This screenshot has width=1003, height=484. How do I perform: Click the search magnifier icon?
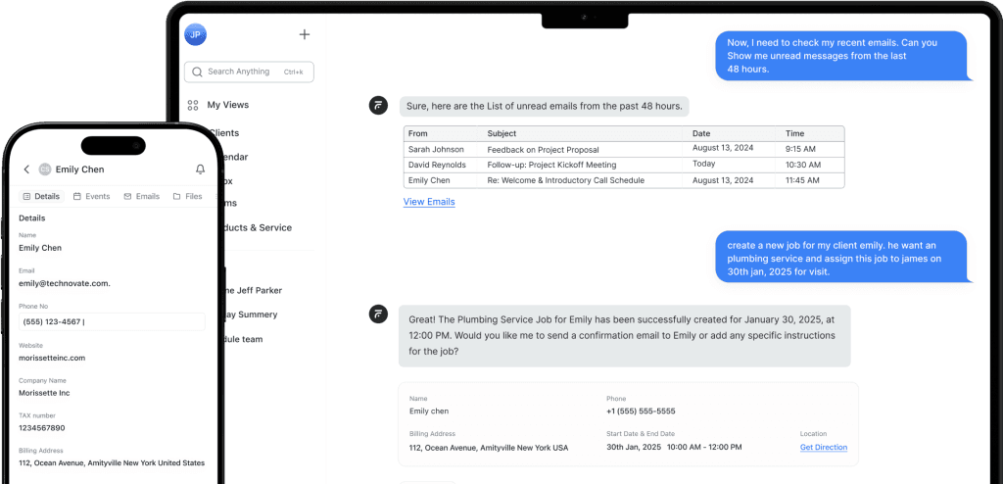pyautogui.click(x=198, y=72)
